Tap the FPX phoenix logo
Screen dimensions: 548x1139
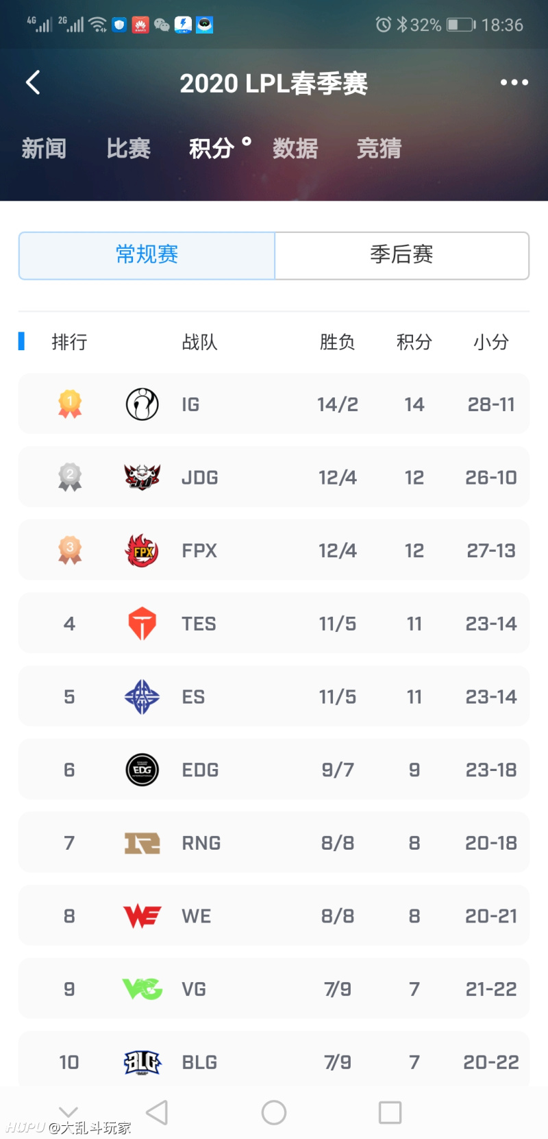click(x=142, y=550)
